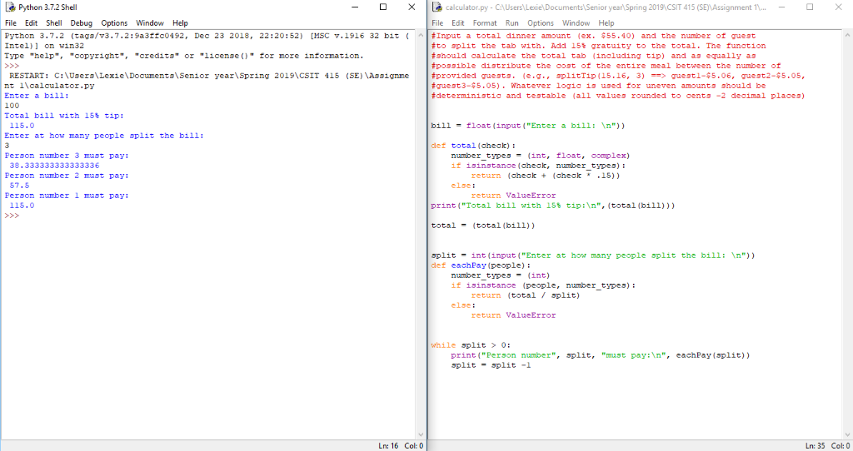This screenshot has width=853, height=451.
Task: Minimize the calculator.py editor window
Action: pyautogui.click(x=781, y=7)
